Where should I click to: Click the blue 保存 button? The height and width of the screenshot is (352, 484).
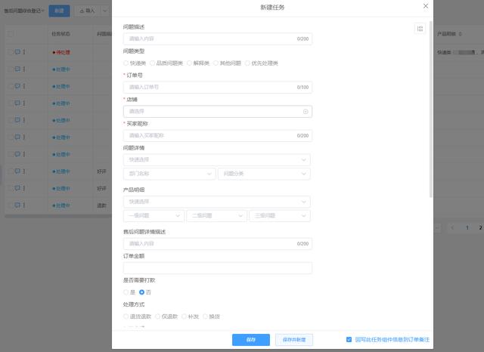point(250,340)
